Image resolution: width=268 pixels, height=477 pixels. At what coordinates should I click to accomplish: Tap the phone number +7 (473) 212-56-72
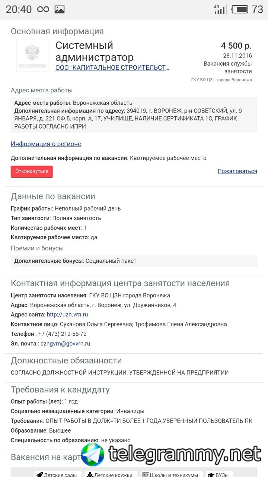pyautogui.click(x=62, y=334)
